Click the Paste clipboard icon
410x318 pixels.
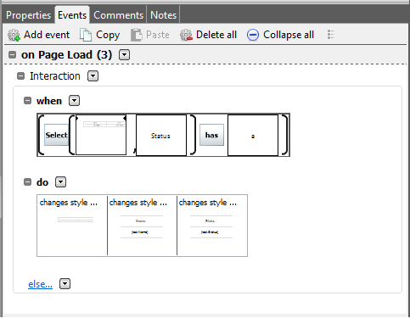[136, 35]
